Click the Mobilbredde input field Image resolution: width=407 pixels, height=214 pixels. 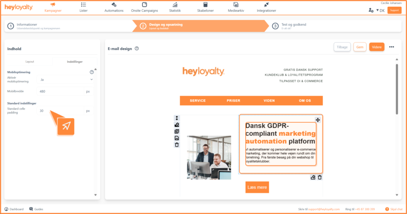62,91
